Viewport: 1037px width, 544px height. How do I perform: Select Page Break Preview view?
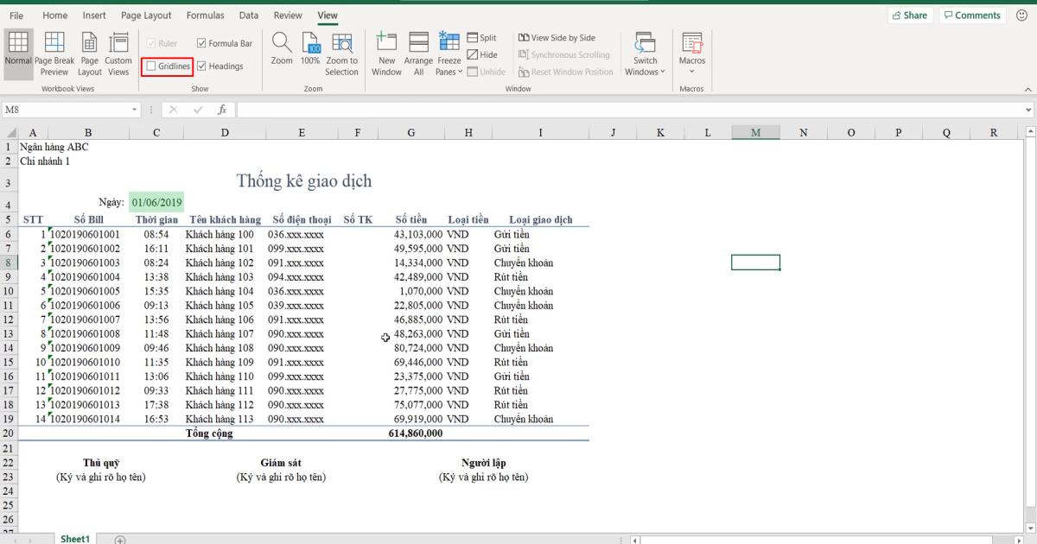pyautogui.click(x=54, y=54)
